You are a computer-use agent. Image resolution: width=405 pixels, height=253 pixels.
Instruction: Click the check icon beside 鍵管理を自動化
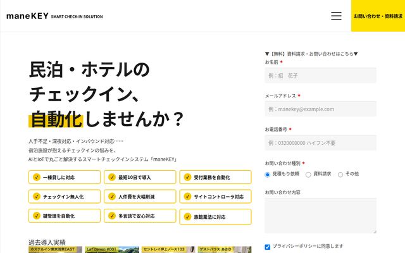(37, 216)
